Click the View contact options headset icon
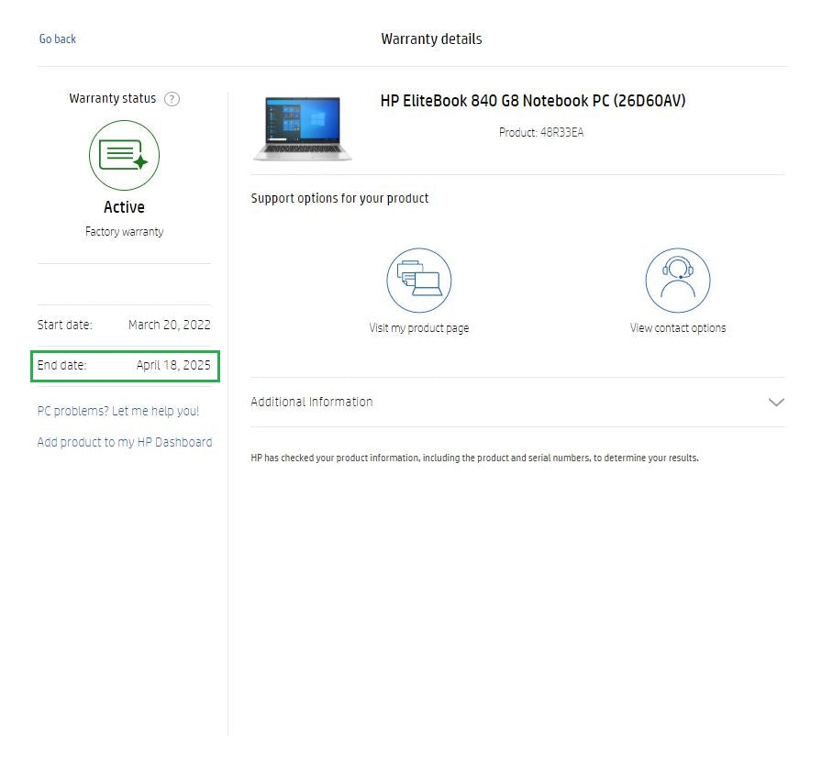Screen dimensions: 822x762 (x=678, y=281)
